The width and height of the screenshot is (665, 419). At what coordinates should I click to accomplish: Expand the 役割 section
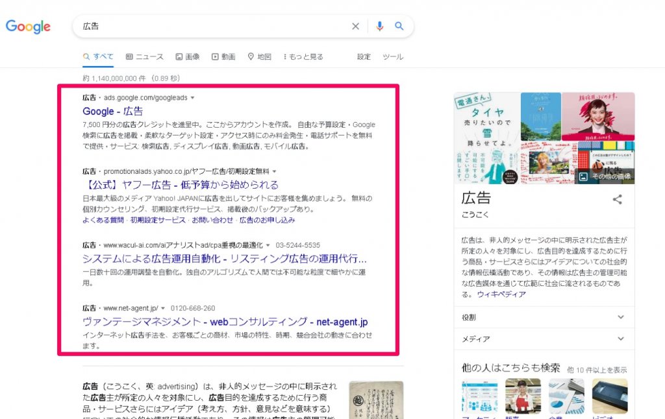pos(544,317)
